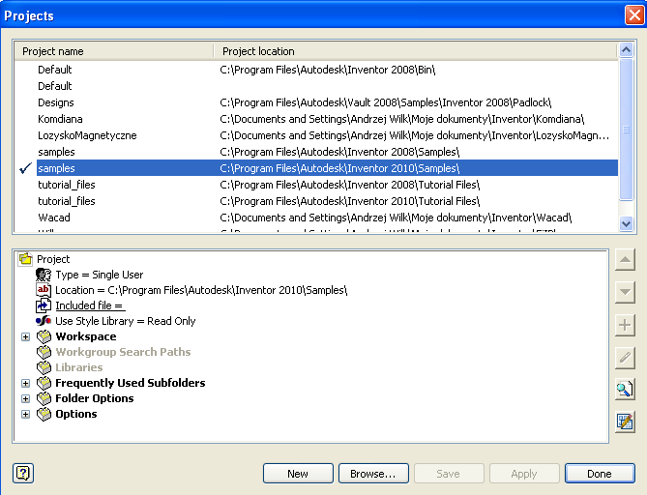Sort by Project name column header

click(x=114, y=51)
